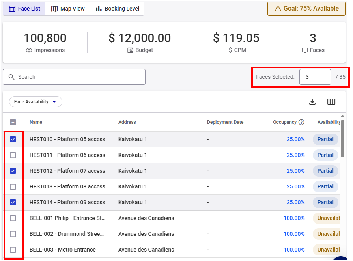Screen dimensions: 353x261
Task: Check the BELL-001 Philip row checkbox
Action: click(13, 218)
